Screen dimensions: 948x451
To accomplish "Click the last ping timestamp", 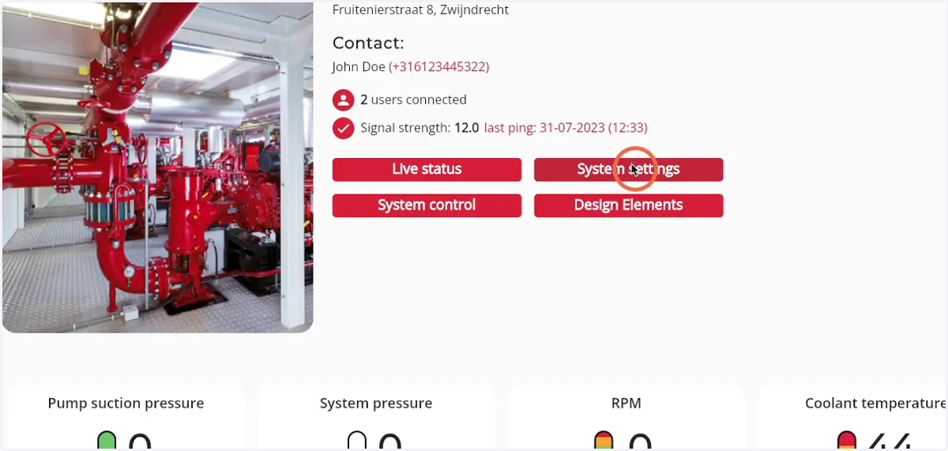I will click(566, 128).
